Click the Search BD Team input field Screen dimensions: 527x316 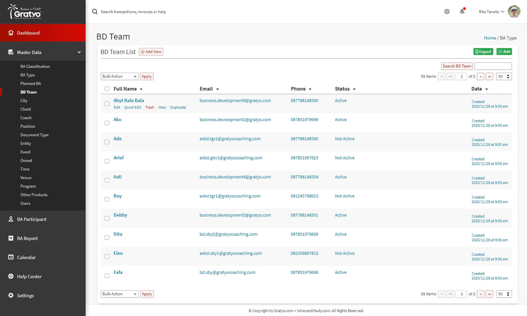[x=493, y=66]
